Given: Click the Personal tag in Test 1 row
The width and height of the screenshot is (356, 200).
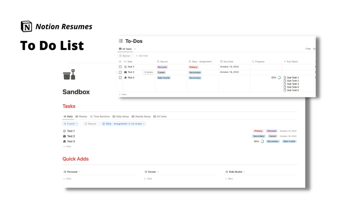Looking at the screenshot, I should (x=162, y=67).
